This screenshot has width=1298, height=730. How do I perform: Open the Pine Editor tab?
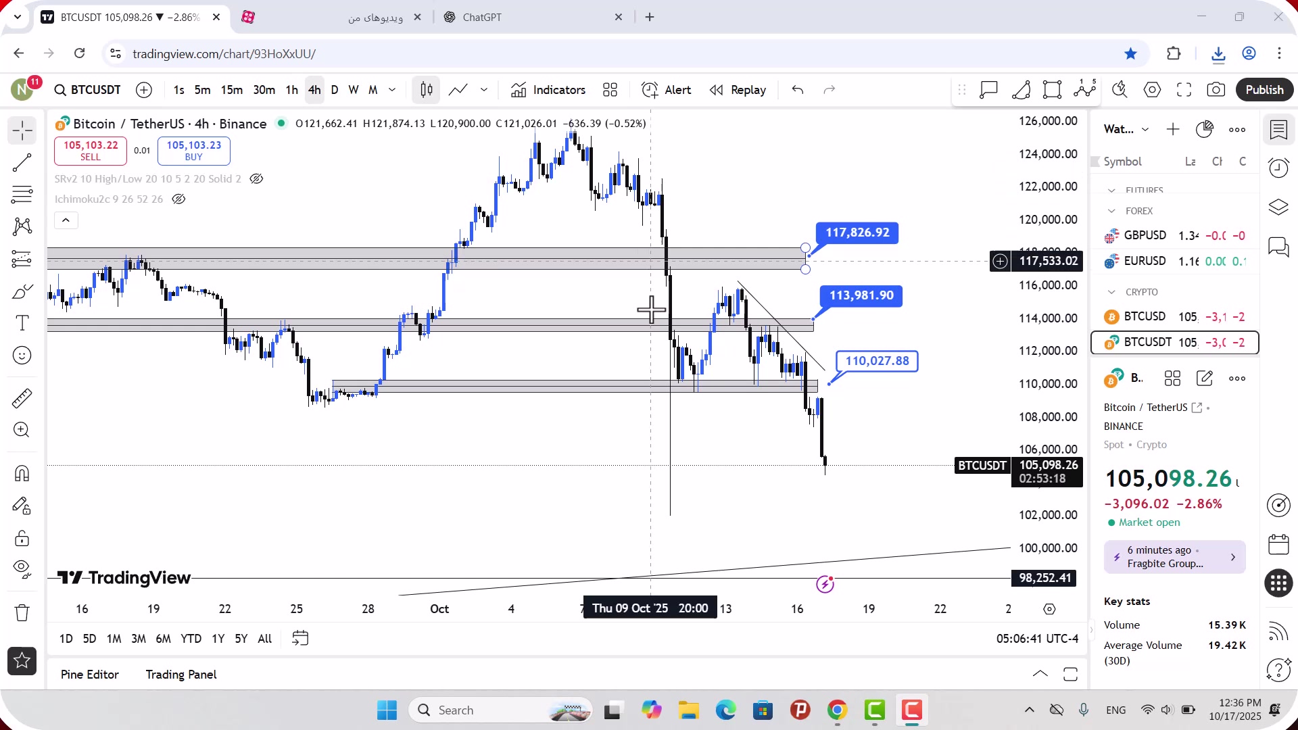click(89, 675)
